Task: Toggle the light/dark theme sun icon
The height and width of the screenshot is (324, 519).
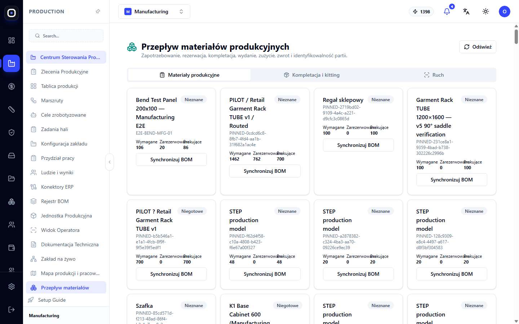Action: point(486,12)
